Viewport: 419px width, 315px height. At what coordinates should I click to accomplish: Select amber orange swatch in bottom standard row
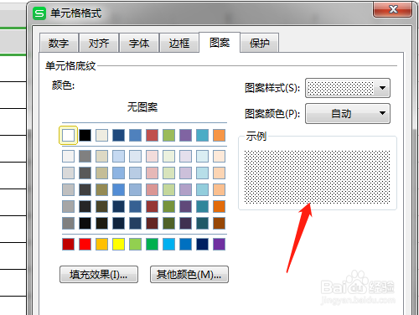pos(101,244)
